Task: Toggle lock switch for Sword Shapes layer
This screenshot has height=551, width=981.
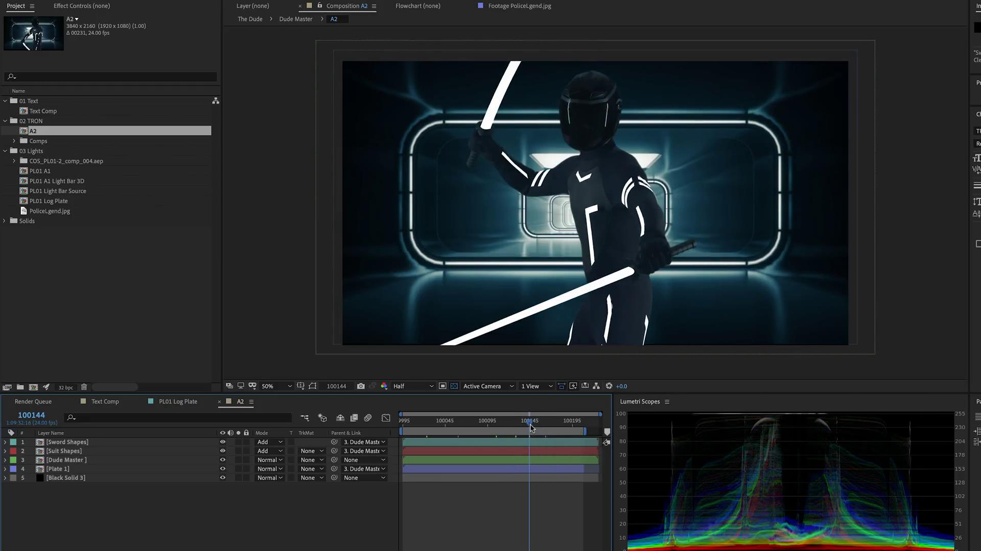Action: [x=246, y=442]
